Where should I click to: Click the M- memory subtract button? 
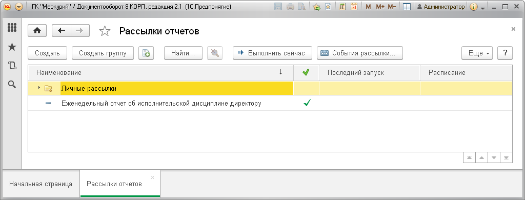click(392, 7)
